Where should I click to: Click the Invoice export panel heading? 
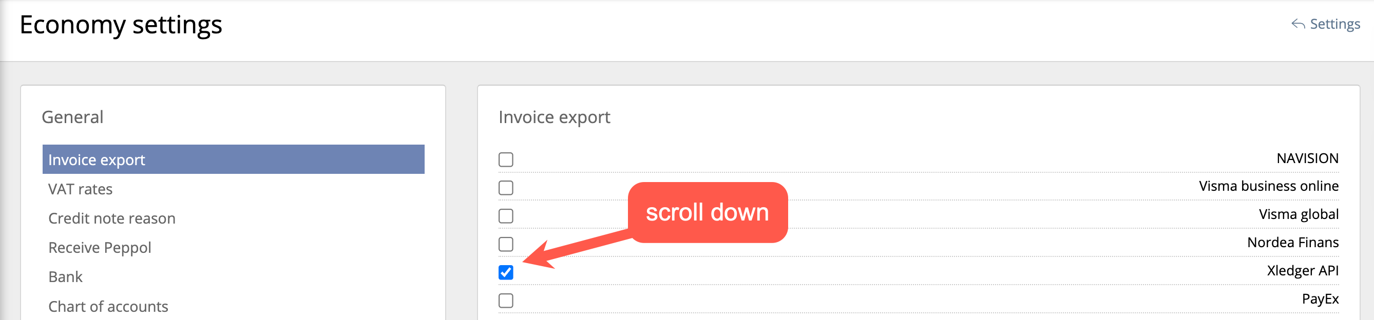[554, 117]
